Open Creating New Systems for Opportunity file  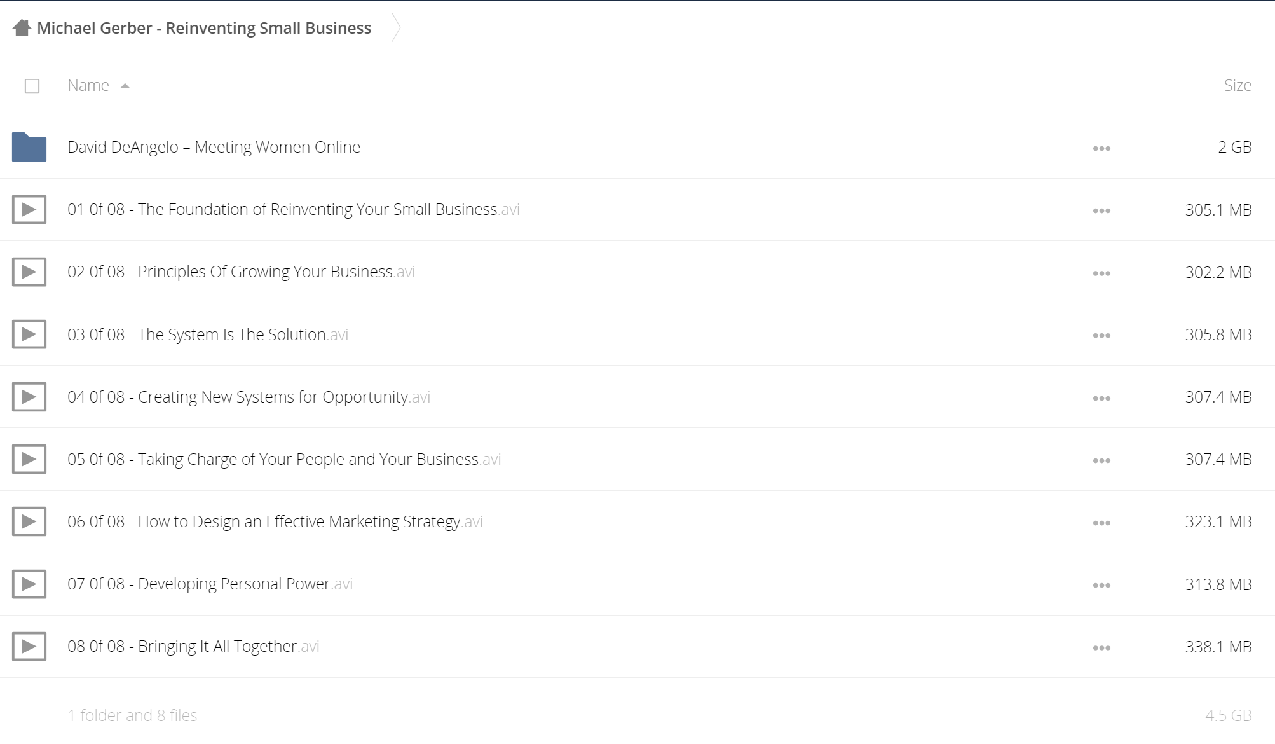[x=249, y=397]
